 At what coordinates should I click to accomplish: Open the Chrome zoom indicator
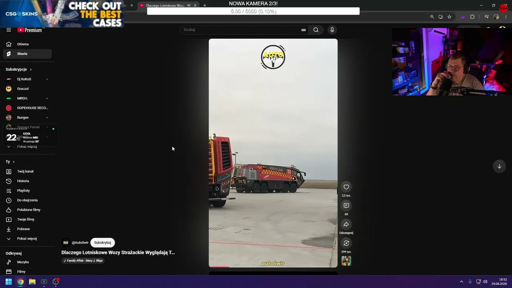(x=432, y=17)
